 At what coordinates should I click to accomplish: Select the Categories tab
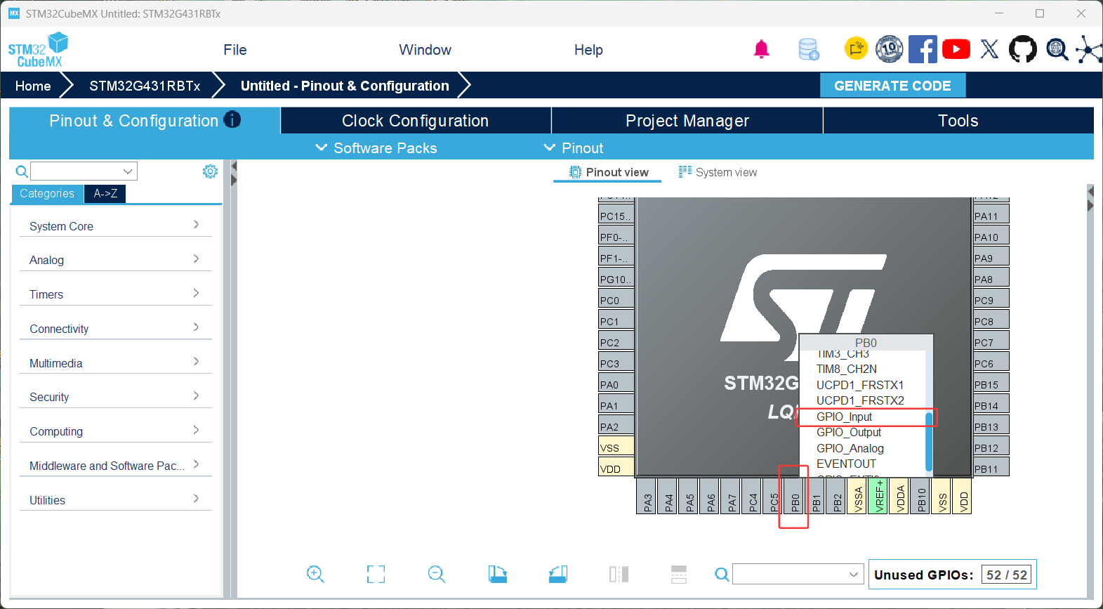tap(47, 193)
